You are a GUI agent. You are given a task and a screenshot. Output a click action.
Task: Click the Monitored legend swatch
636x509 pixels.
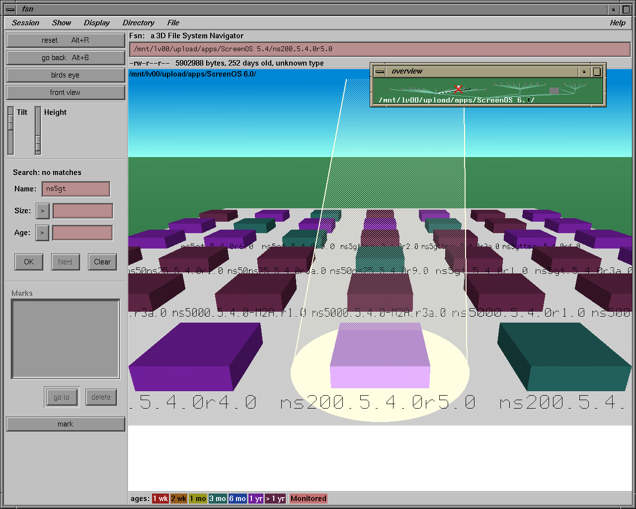pos(308,499)
